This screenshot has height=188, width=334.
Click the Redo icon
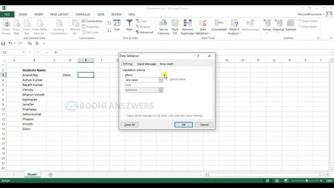(x=20, y=43)
